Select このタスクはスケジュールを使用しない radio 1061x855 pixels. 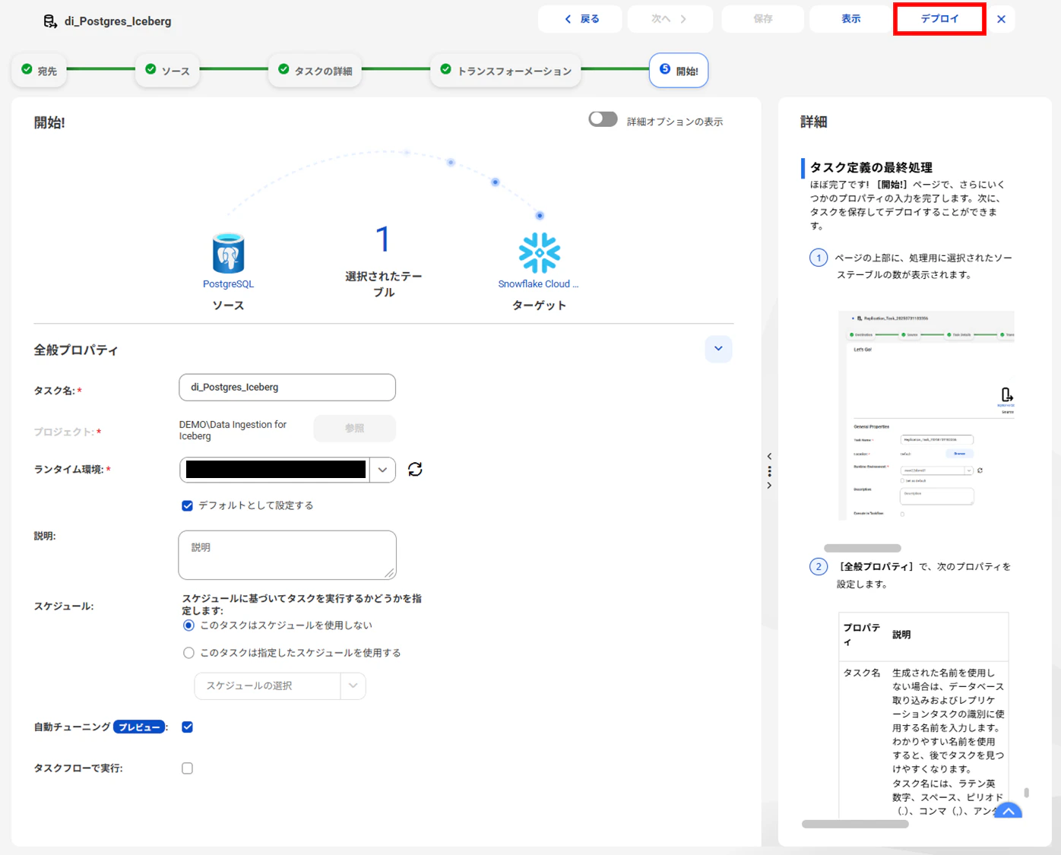click(x=188, y=625)
